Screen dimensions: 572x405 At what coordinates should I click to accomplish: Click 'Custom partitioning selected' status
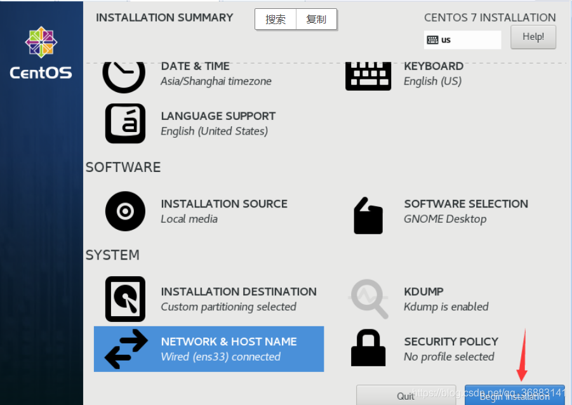pos(229,307)
